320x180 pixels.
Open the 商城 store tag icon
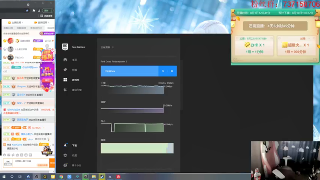[65, 70]
